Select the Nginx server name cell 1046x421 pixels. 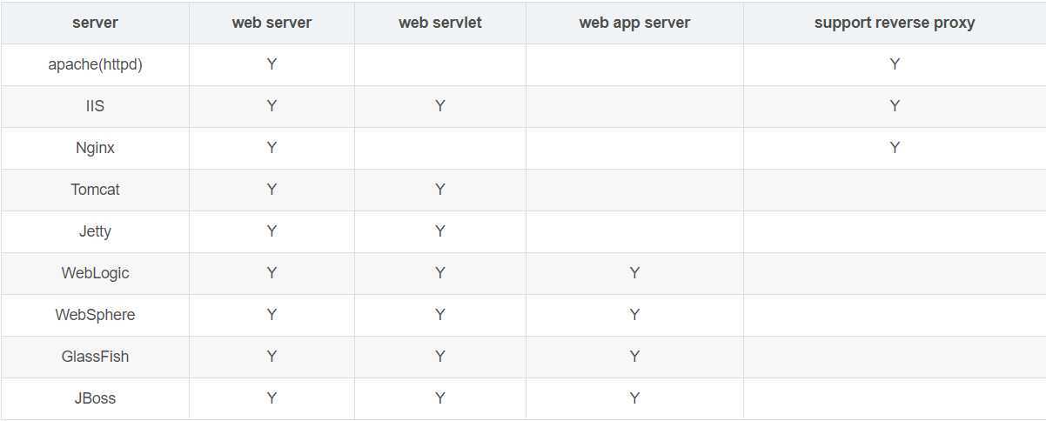95,148
